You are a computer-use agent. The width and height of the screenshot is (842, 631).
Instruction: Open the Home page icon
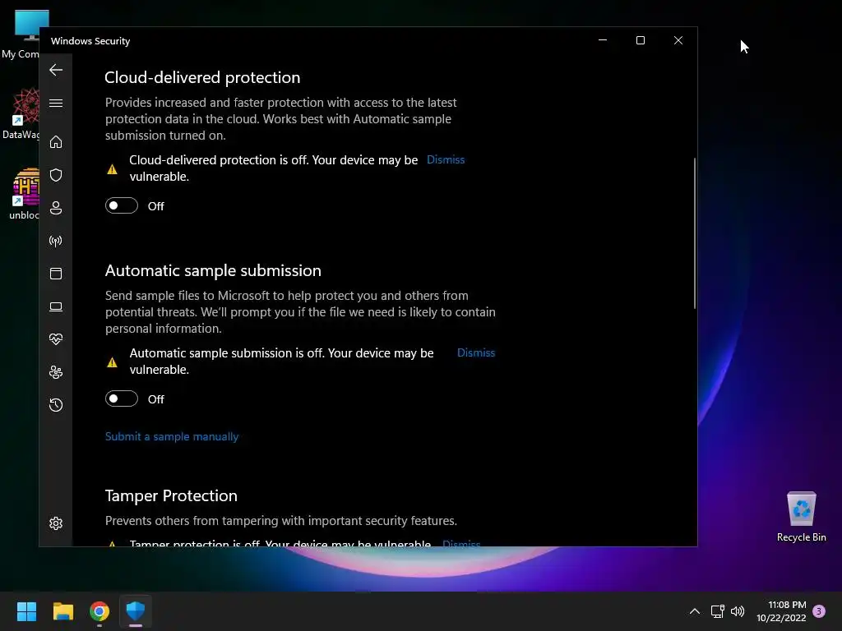[x=56, y=141]
